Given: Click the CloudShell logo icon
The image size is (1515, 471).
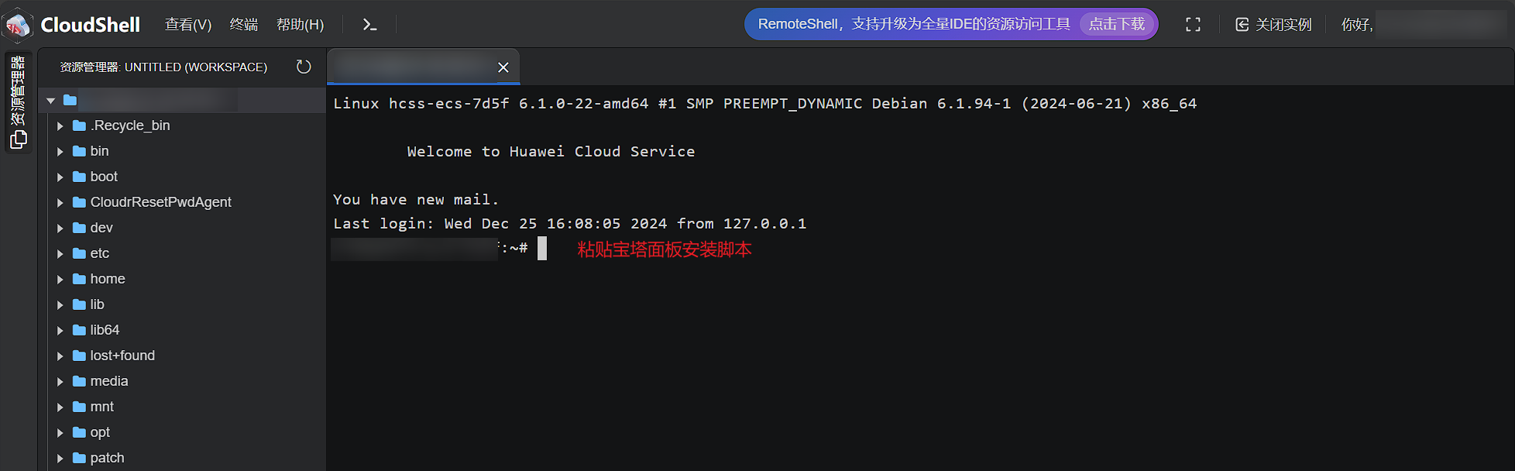Looking at the screenshot, I should coord(18,25).
